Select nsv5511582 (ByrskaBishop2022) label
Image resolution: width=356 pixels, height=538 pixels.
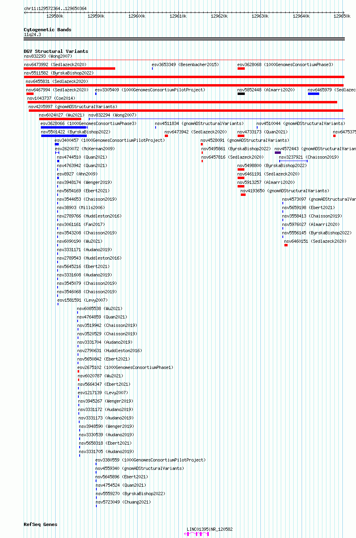coord(59,73)
